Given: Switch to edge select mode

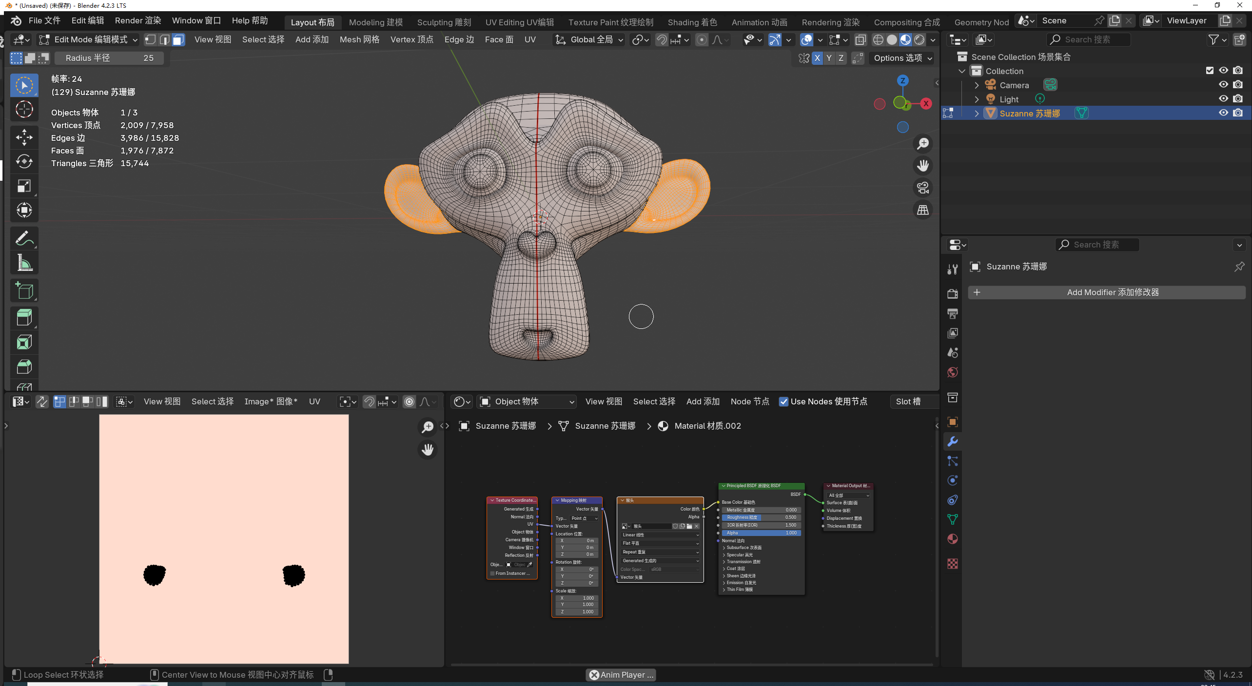Looking at the screenshot, I should click(165, 39).
